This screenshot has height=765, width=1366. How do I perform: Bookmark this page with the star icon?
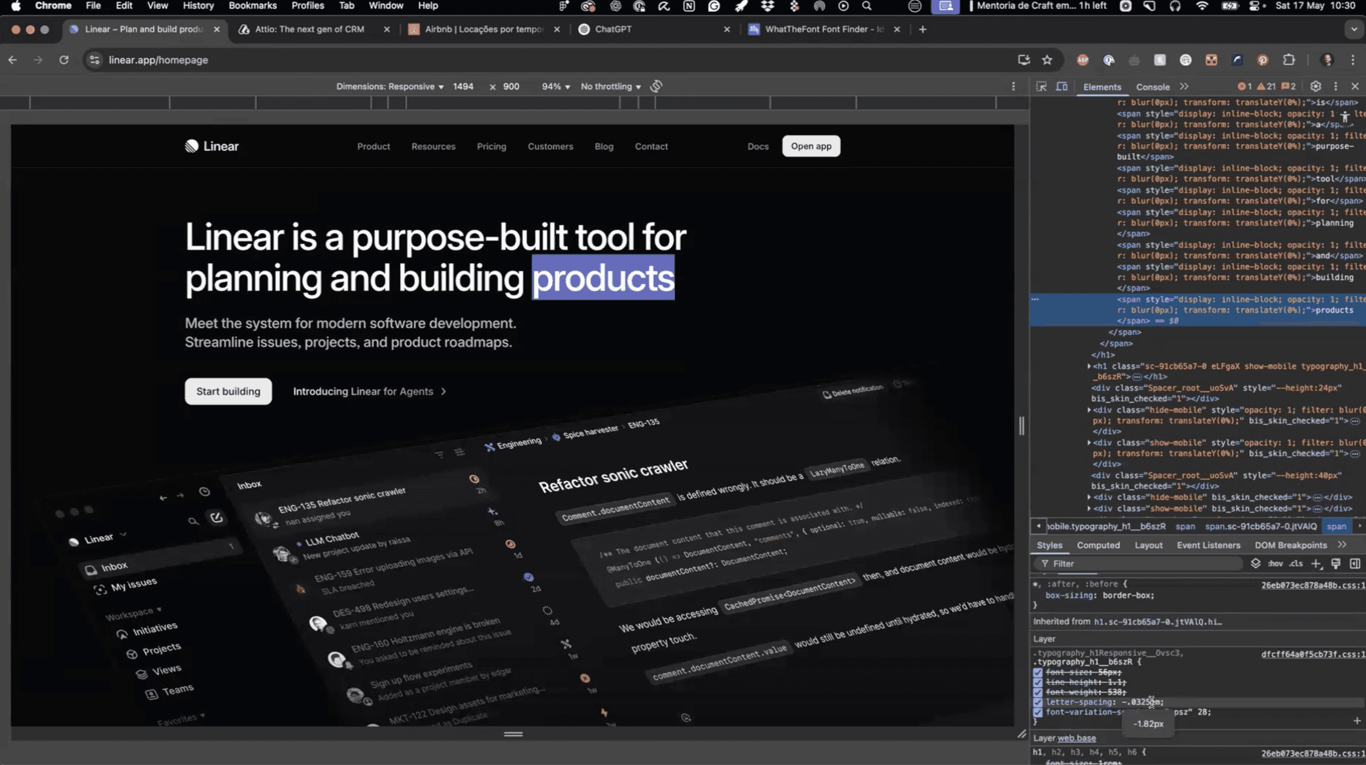[1047, 60]
